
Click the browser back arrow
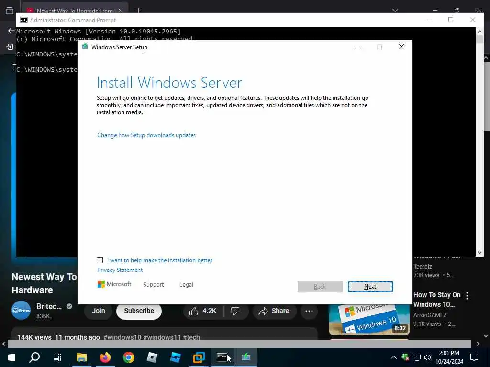(11, 31)
